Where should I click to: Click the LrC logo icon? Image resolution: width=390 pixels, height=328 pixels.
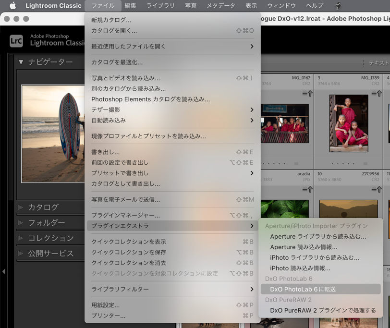point(16,41)
